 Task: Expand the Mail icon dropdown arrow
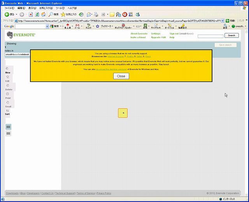click(x=92, y=14)
